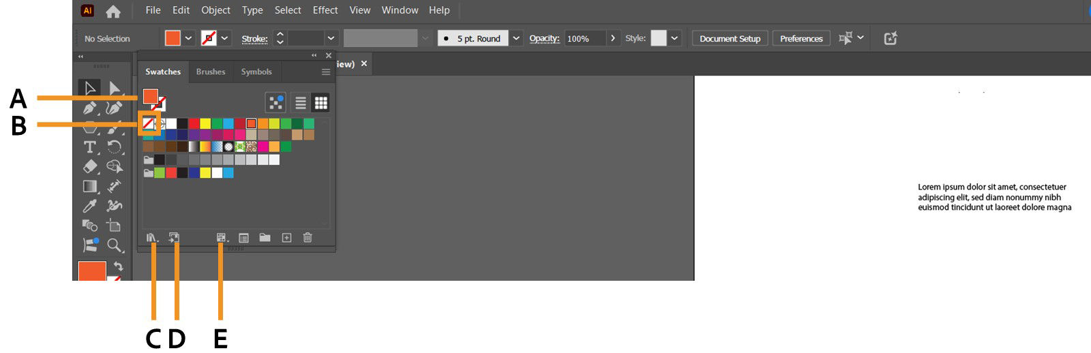Delete swatch with the trash icon
The width and height of the screenshot is (1091, 353).
point(308,238)
